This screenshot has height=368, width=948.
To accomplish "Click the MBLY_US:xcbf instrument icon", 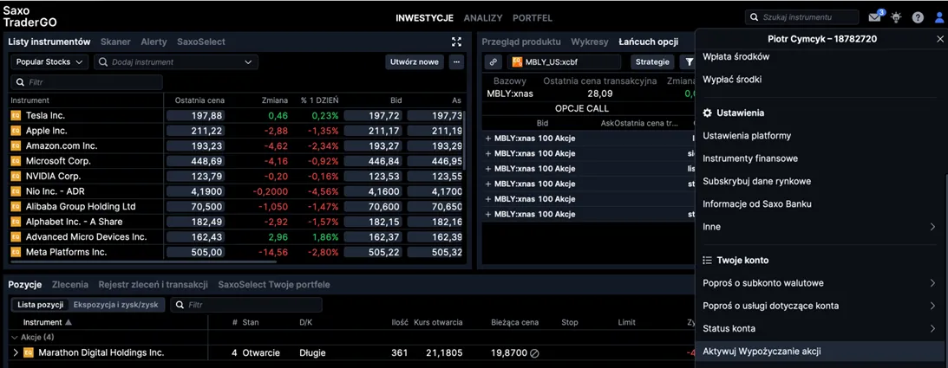I will [x=517, y=61].
